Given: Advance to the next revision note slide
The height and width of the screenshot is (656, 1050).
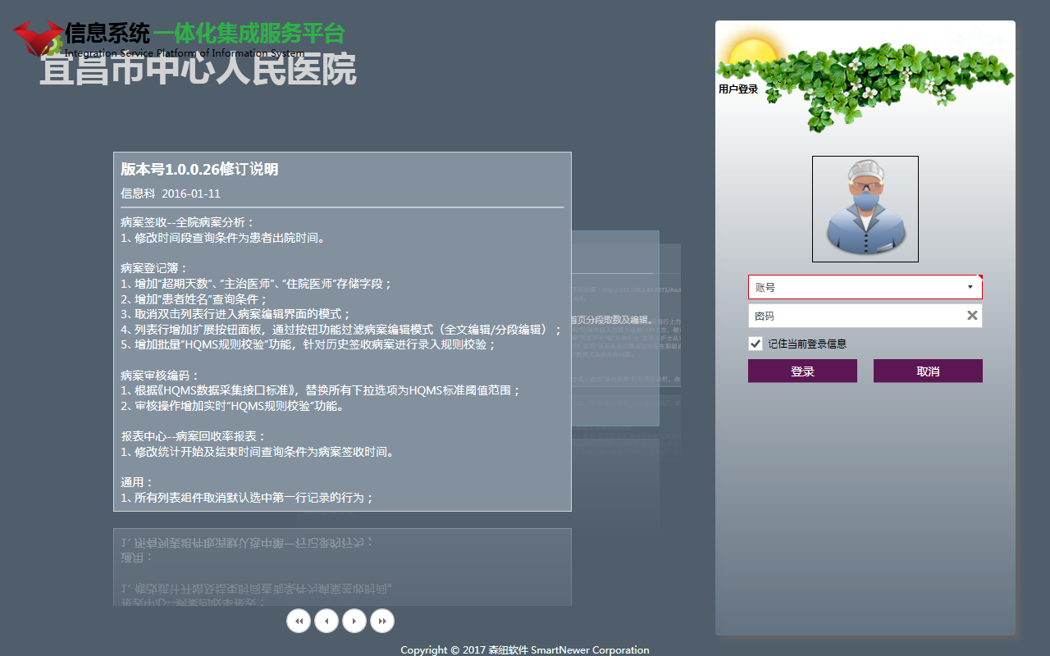Looking at the screenshot, I should point(354,622).
